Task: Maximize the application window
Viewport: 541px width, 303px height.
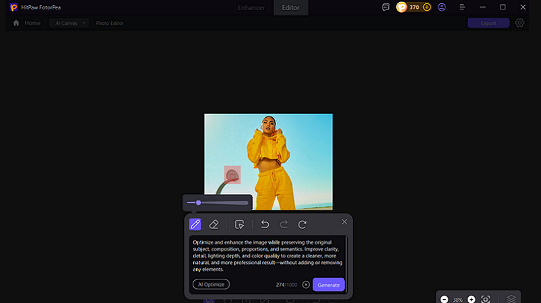Action: coord(503,7)
